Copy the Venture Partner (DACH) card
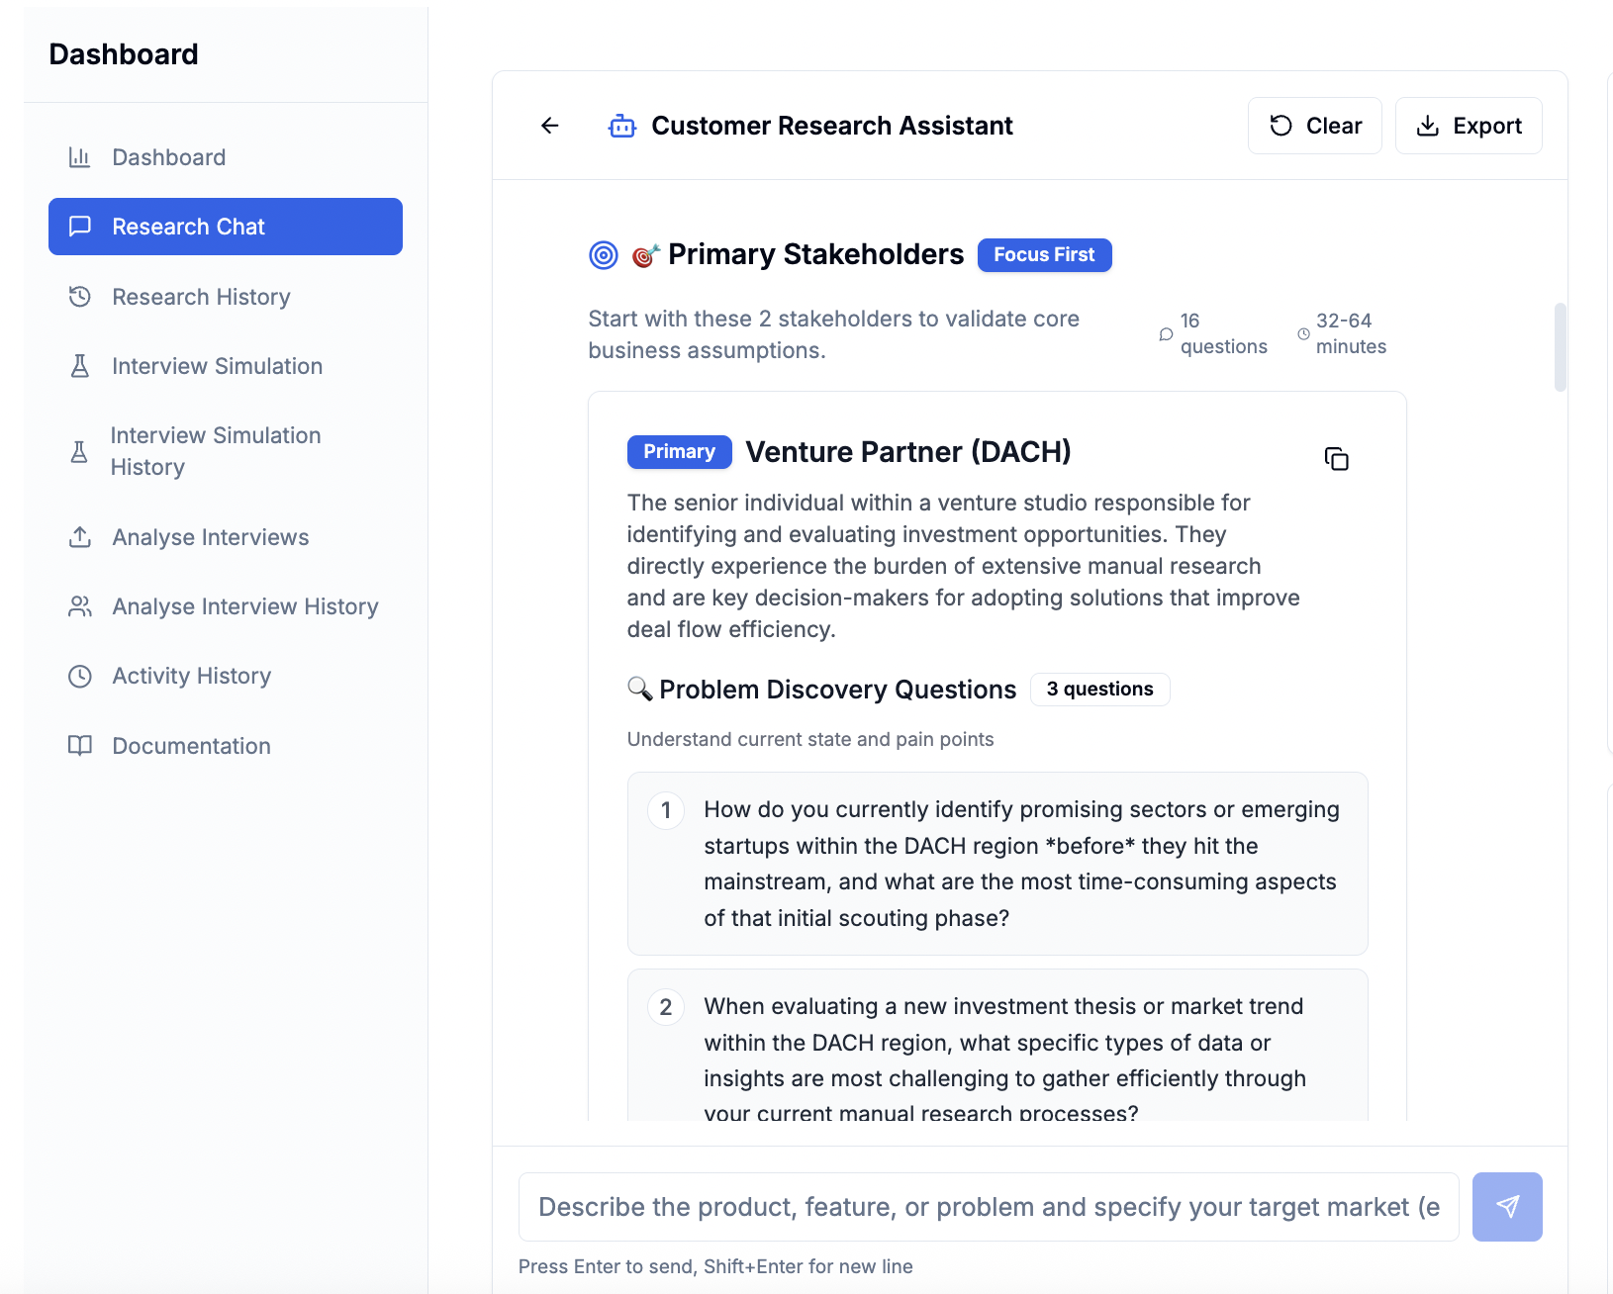Viewport: 1613px width, 1294px height. (x=1336, y=459)
